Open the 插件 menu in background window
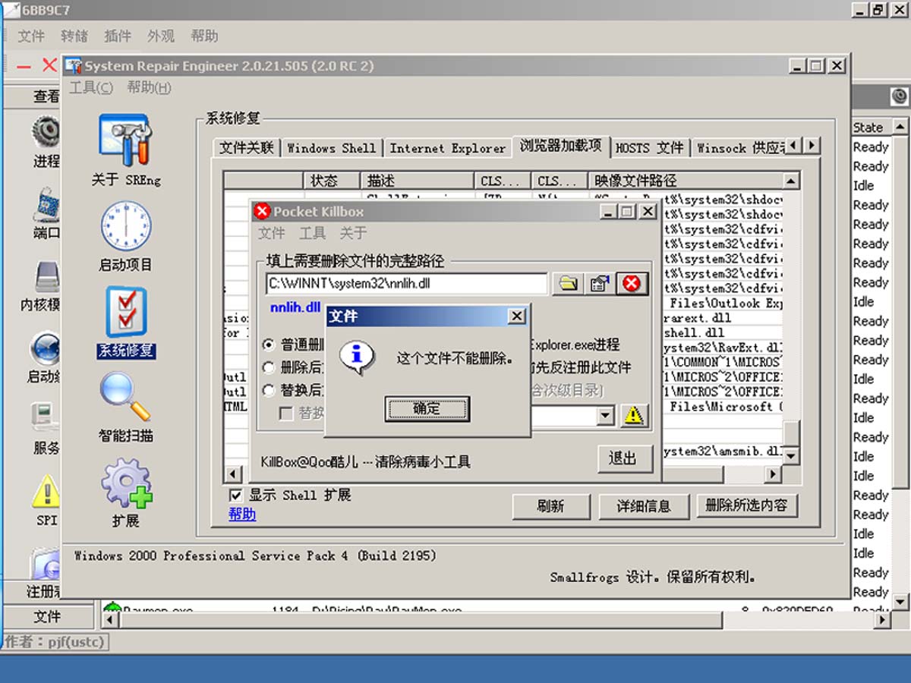The image size is (911, 683). (x=118, y=36)
